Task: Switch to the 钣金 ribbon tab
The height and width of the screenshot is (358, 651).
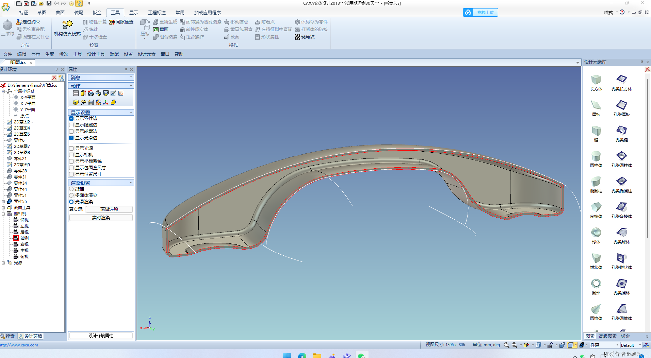Action: (97, 13)
